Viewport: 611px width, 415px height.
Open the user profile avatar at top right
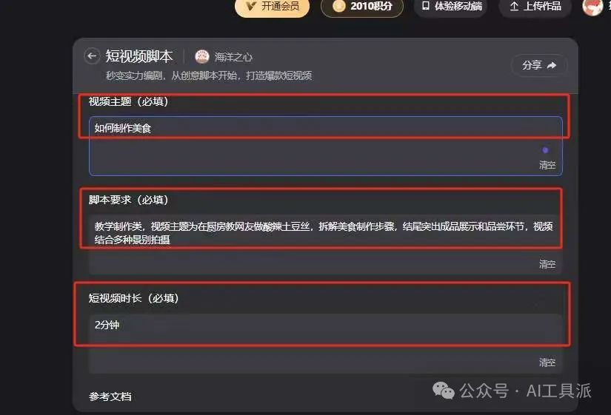tap(592, 7)
